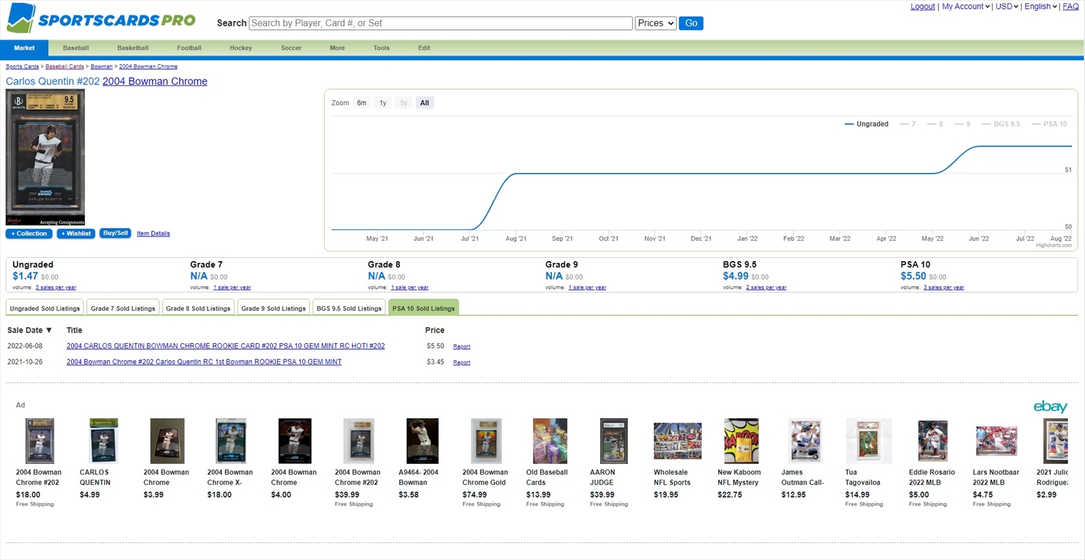
Task: Open the 2021-10-26 PSA 10 sold listing
Action: (204, 362)
